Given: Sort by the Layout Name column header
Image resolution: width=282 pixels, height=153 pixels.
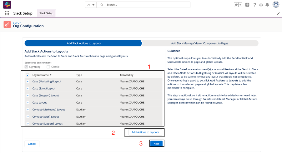Looking at the screenshot, I should (x=42, y=75).
